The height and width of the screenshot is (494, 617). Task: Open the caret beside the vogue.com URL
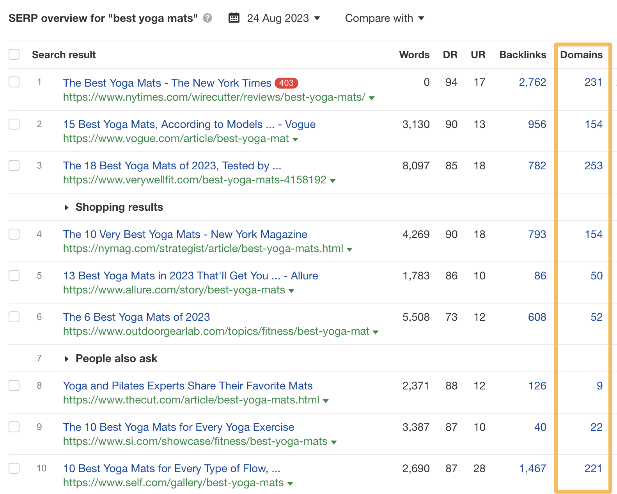296,139
